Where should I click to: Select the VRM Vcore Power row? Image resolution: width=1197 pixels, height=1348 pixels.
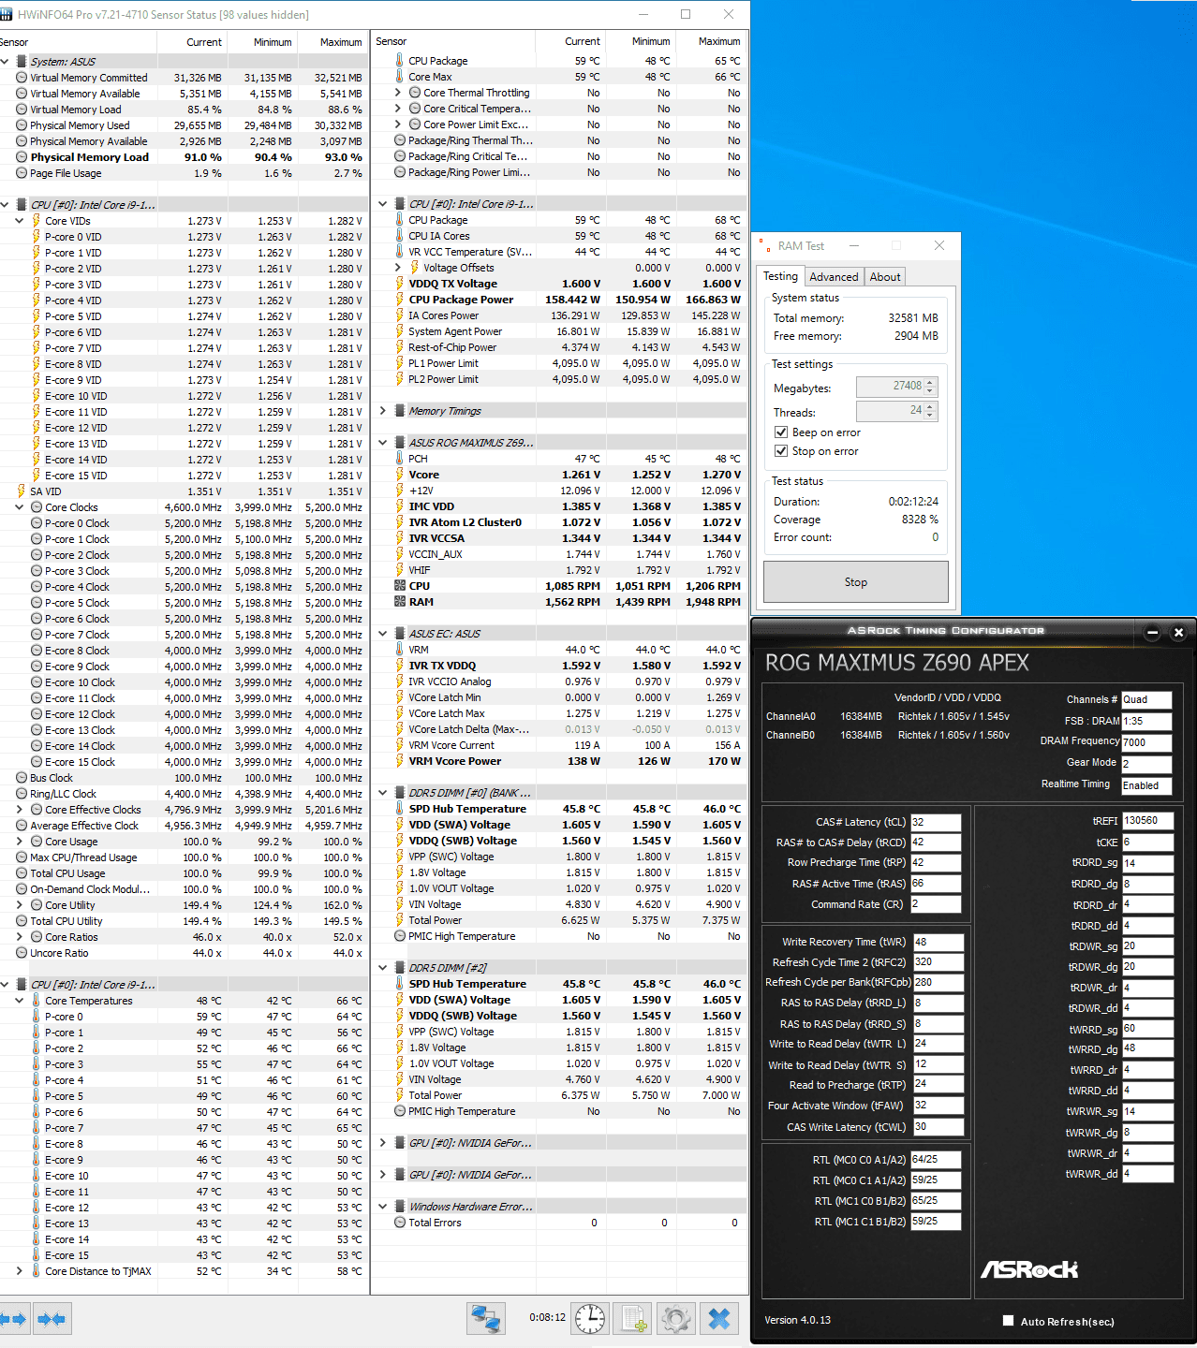pos(560,761)
